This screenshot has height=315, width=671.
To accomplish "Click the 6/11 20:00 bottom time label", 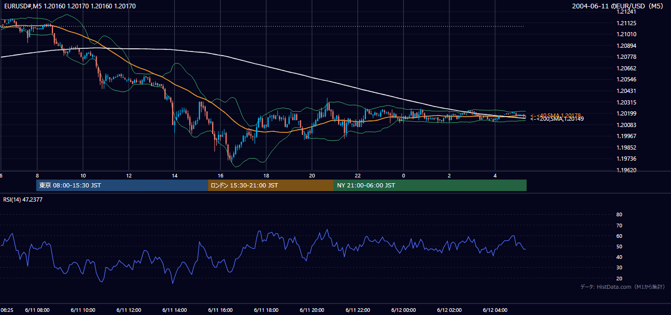I will click(312, 310).
